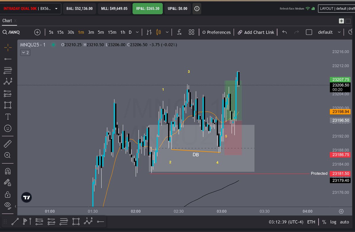Add a new panel with plus icon
This screenshot has width=355, height=232.
pyautogui.click(x=341, y=21)
